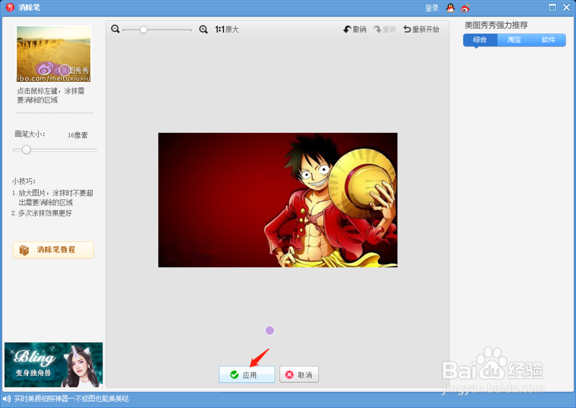The height and width of the screenshot is (408, 576).
Task: Click the 画笔大小 label
Action: pos(30,134)
